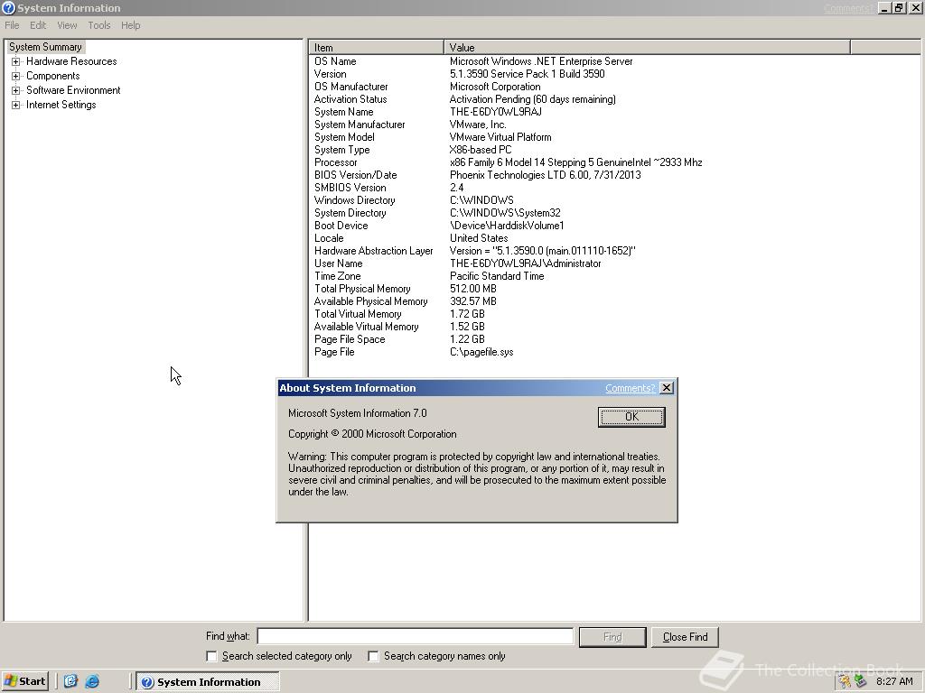Click the 8:27 AM taskbar clock
The width and height of the screenshot is (925, 693).
coord(894,682)
